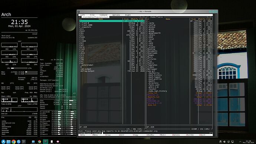Open the Options menu in Midnight Commander

point(116,15)
